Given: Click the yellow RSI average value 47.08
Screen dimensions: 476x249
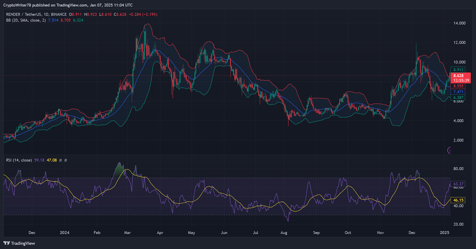Looking at the screenshot, I should 52,160.
